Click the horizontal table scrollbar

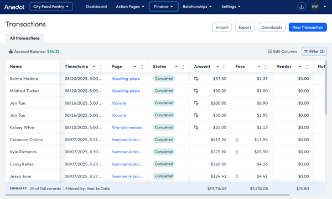(x=147, y=195)
